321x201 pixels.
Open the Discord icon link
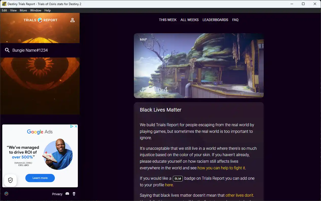coord(67,194)
